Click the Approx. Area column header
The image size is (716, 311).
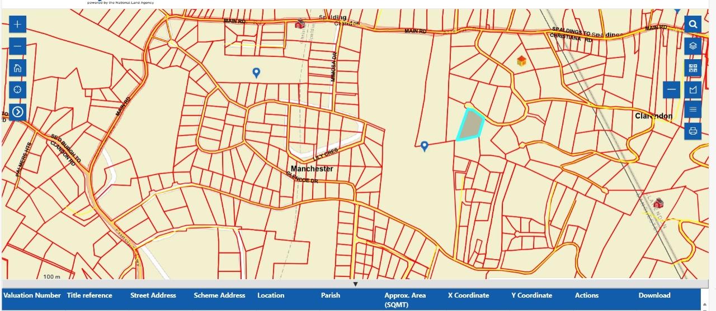point(405,300)
